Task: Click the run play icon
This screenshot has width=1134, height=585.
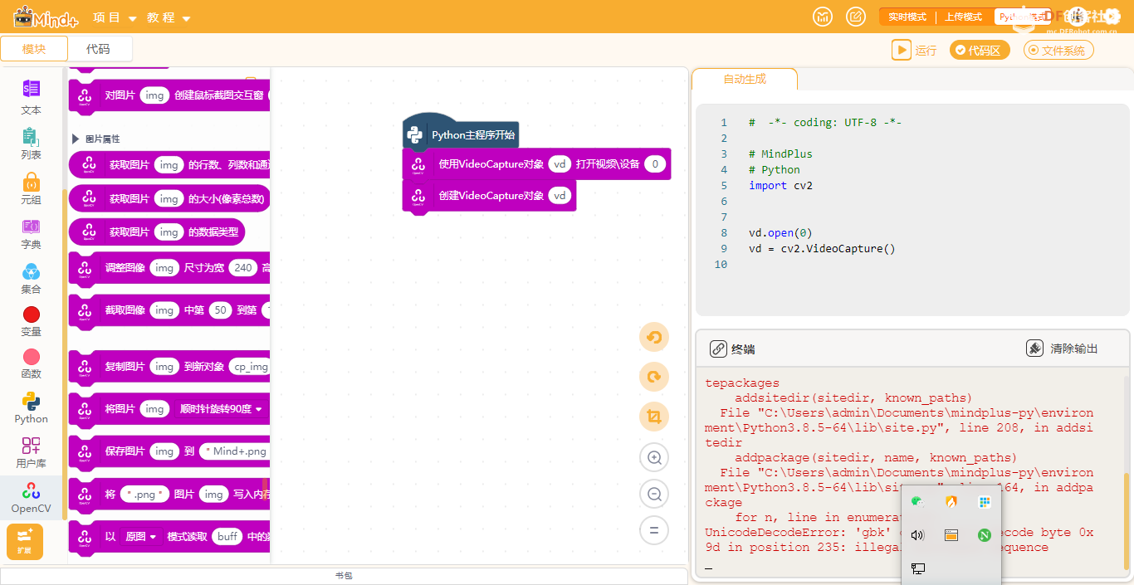Action: (x=902, y=50)
